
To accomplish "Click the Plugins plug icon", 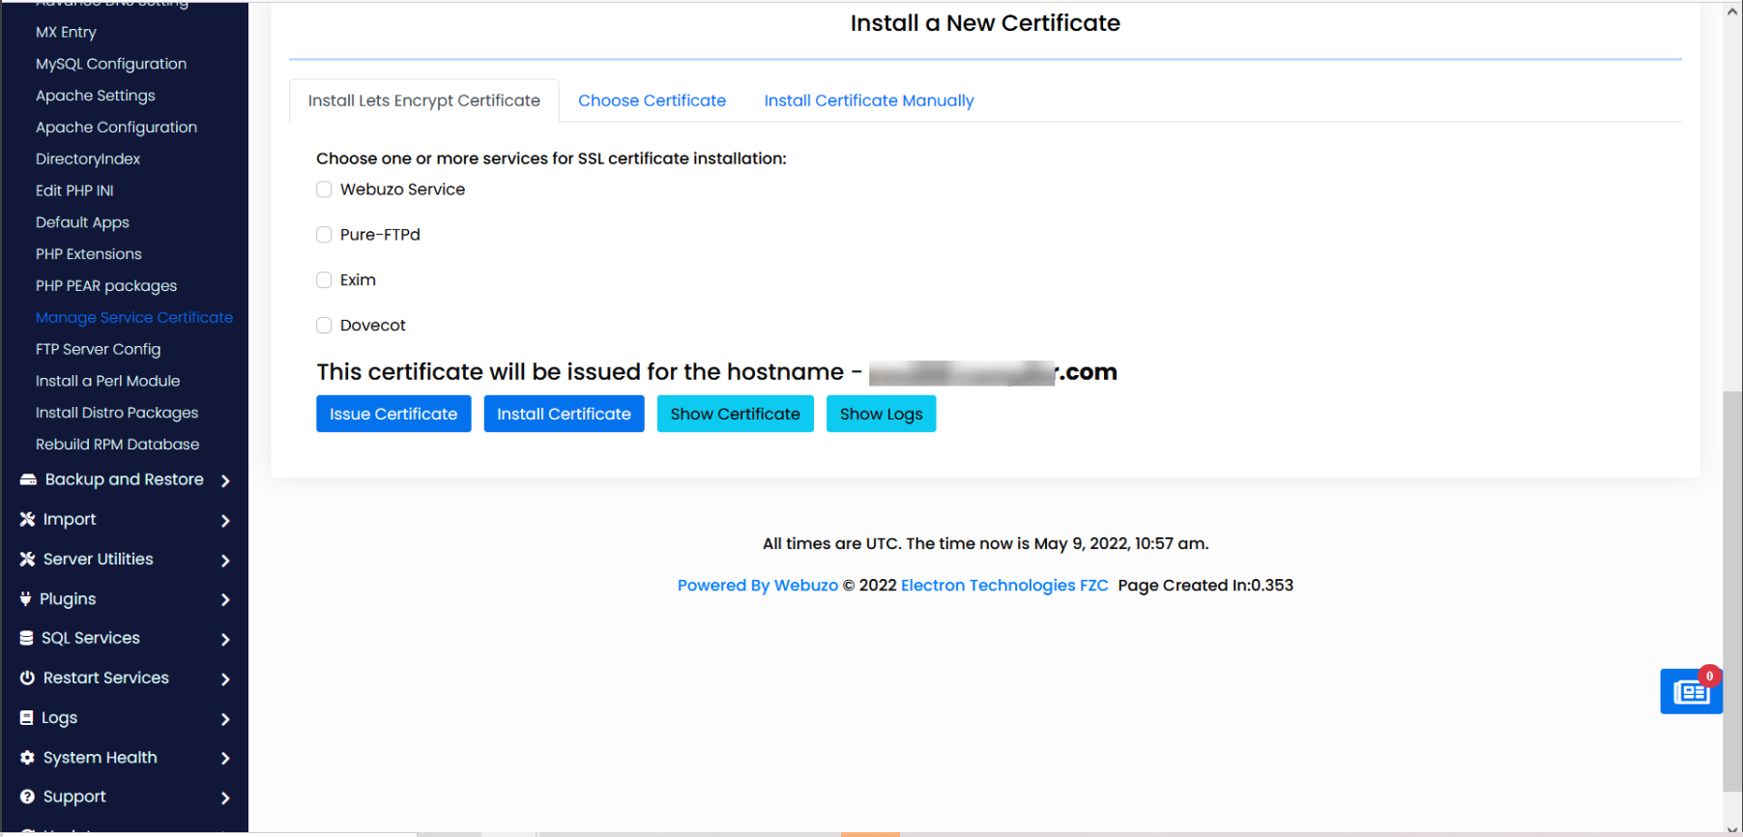I will point(26,598).
